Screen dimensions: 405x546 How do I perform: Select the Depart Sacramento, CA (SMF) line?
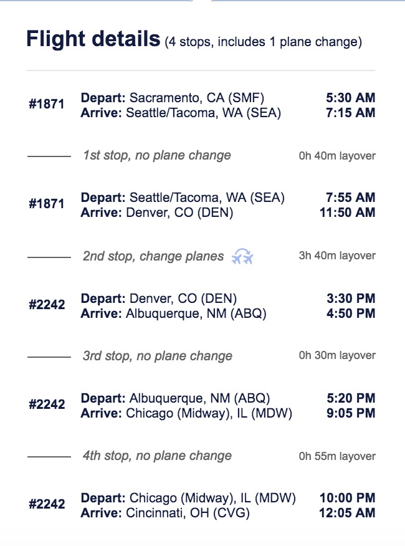coord(173,98)
